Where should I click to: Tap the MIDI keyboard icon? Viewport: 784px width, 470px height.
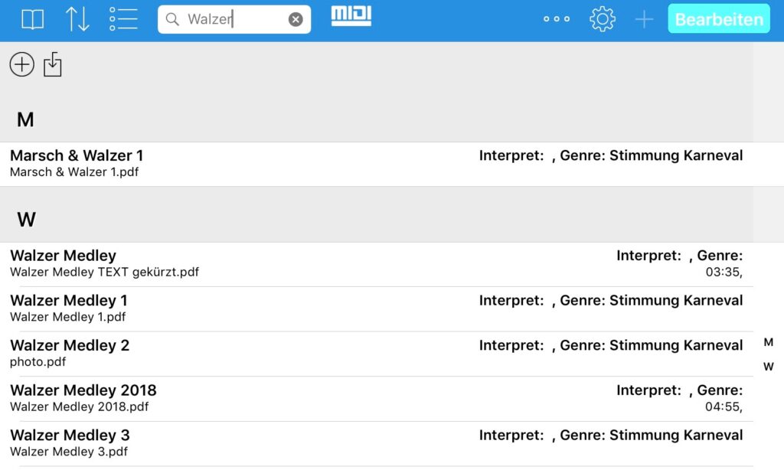pos(351,16)
